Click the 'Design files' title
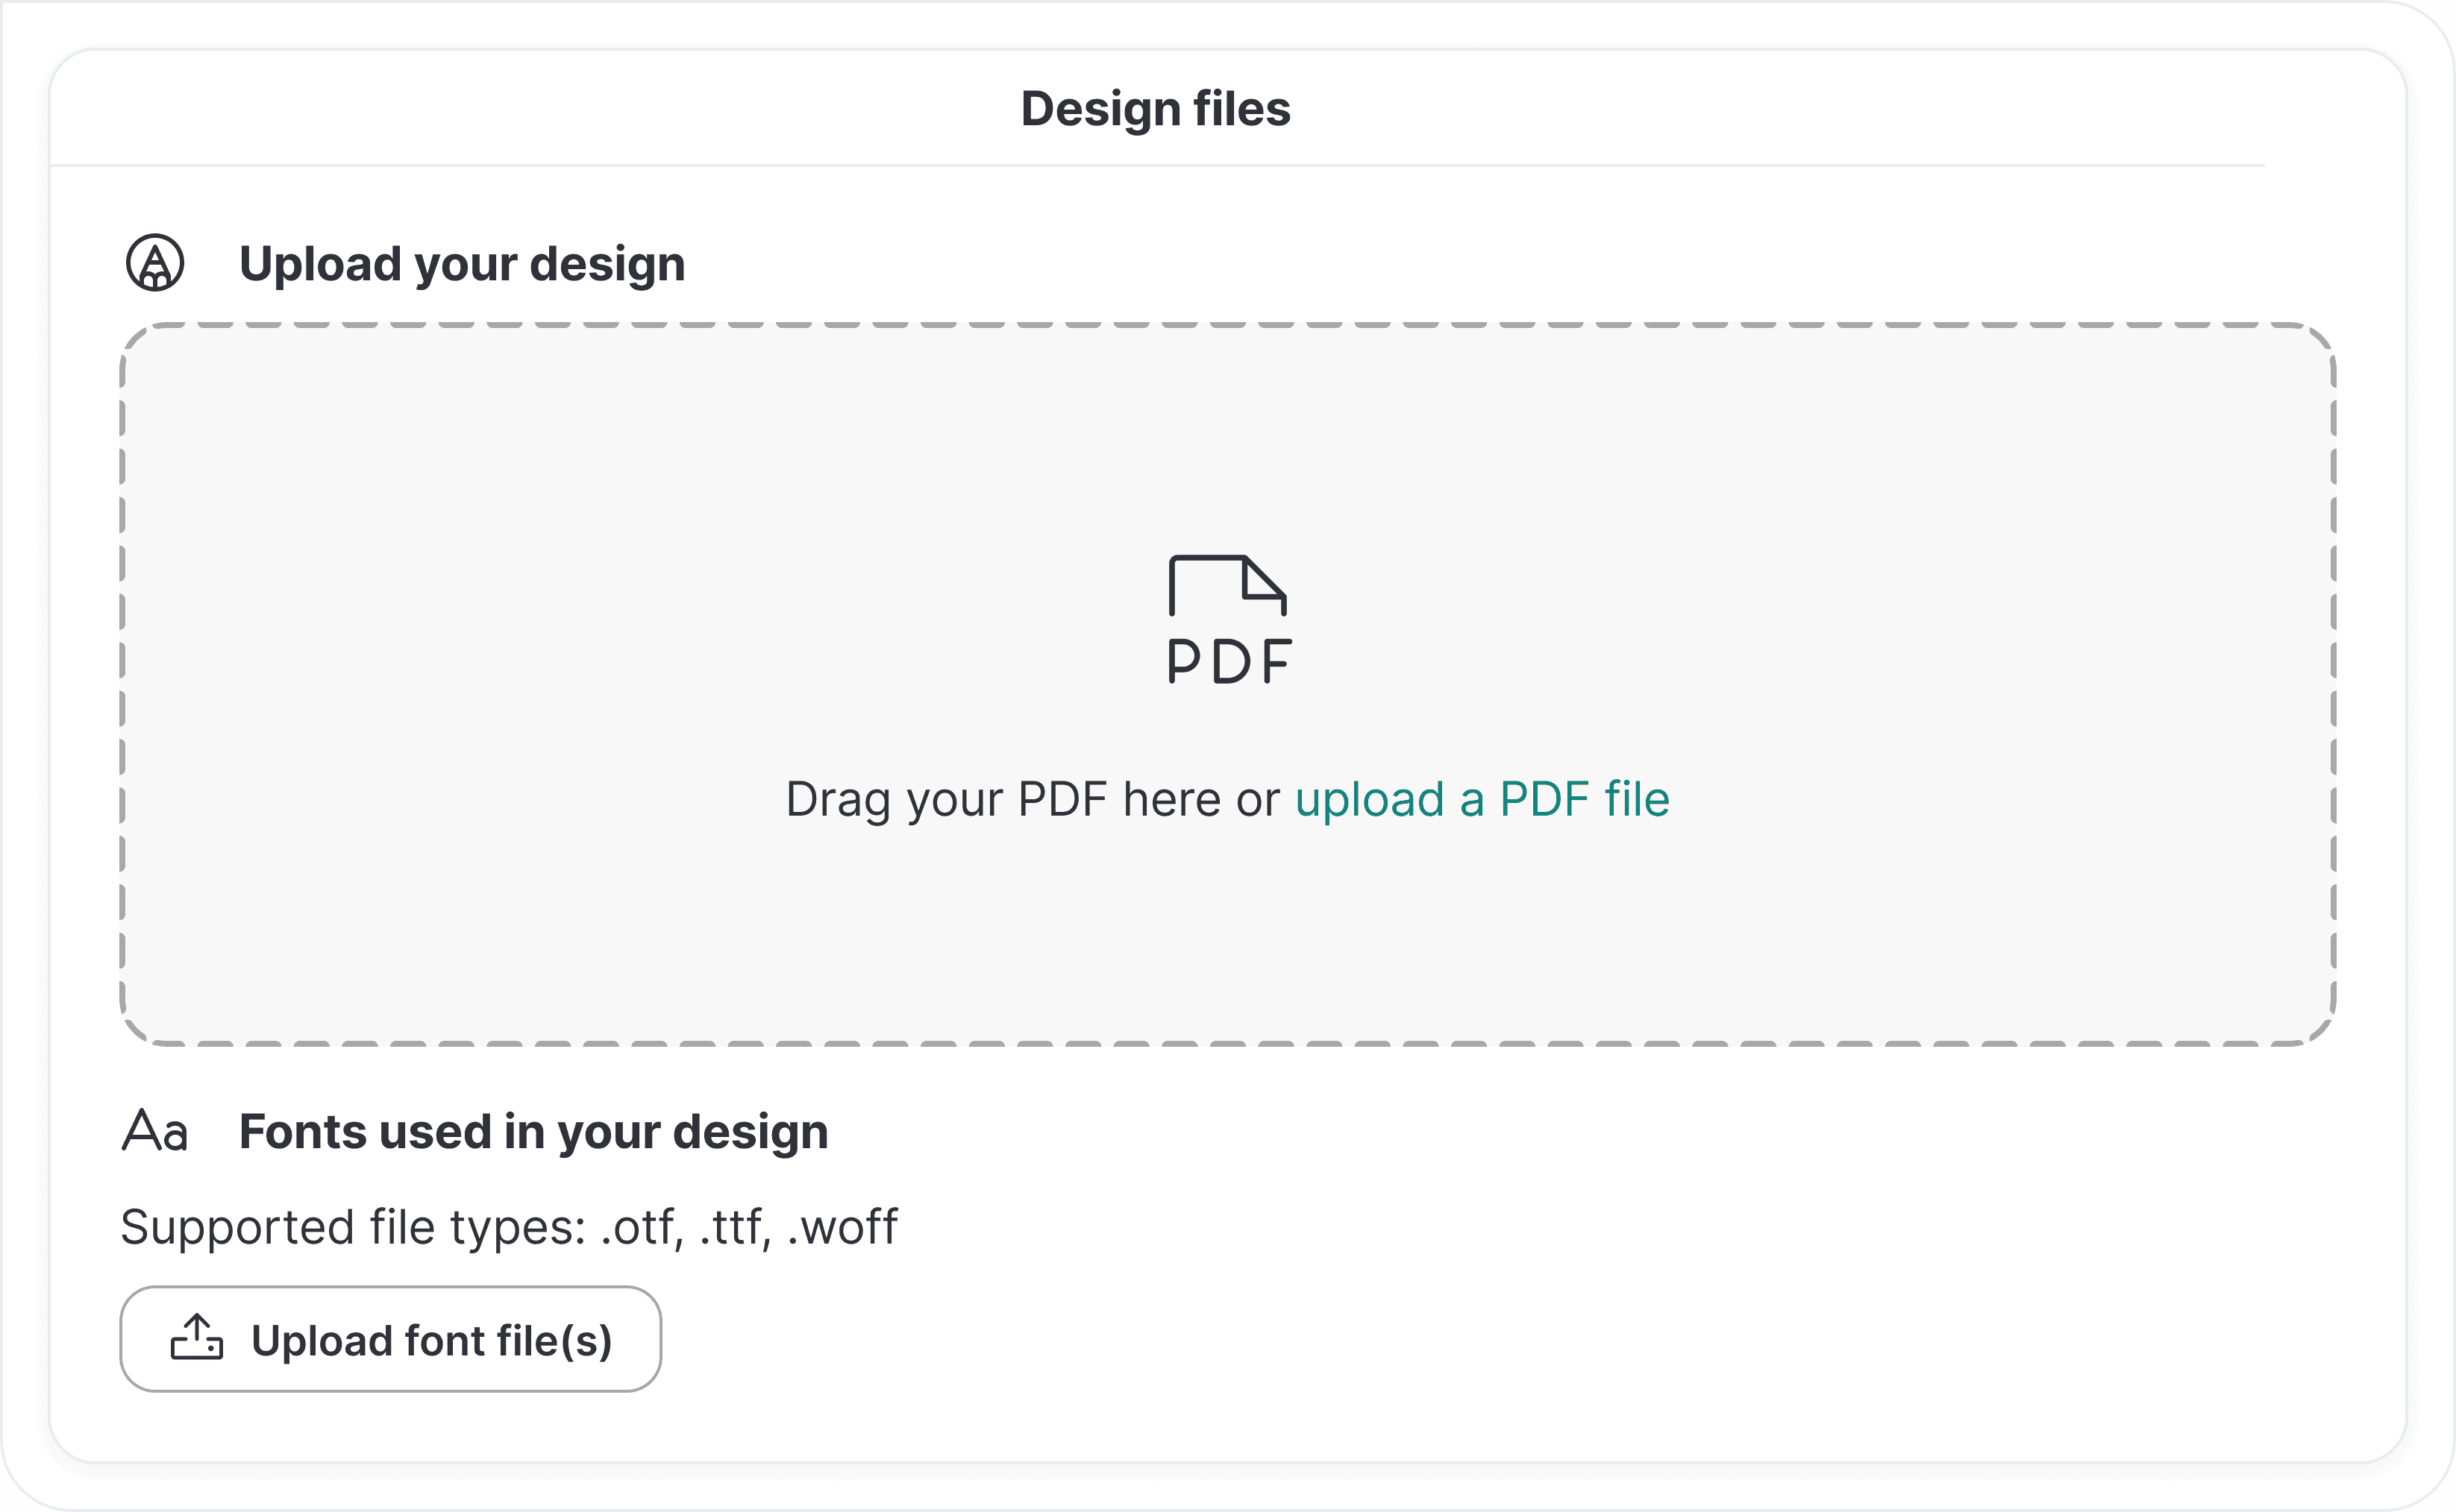This screenshot has width=2456, height=1512. coord(1156,108)
